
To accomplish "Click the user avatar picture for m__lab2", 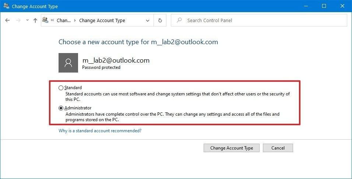I will 68,63.
